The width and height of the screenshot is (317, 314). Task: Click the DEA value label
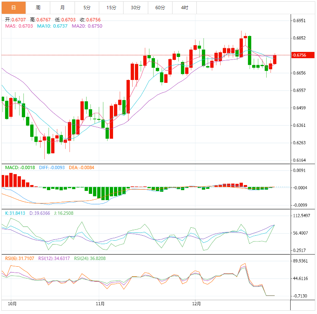click(x=81, y=168)
